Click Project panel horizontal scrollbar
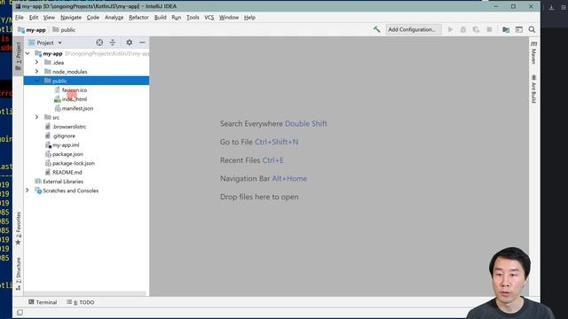The height and width of the screenshot is (319, 568). pyautogui.click(x=85, y=293)
